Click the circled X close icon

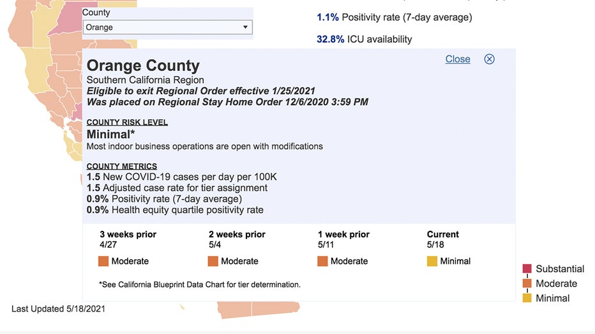click(489, 59)
